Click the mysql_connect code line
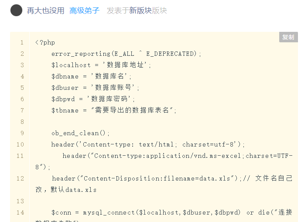The height and width of the screenshot is (222, 308). pyautogui.click(x=164, y=215)
